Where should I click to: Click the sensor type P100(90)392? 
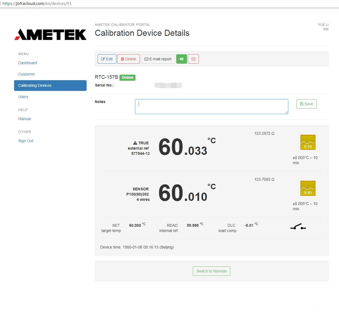click(x=138, y=194)
